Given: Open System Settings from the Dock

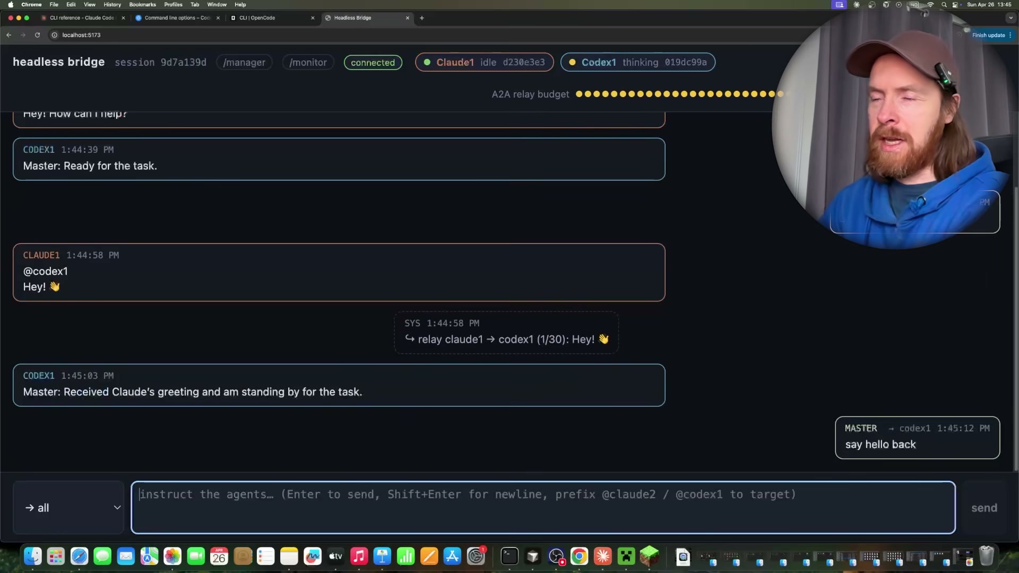Looking at the screenshot, I should (476, 557).
